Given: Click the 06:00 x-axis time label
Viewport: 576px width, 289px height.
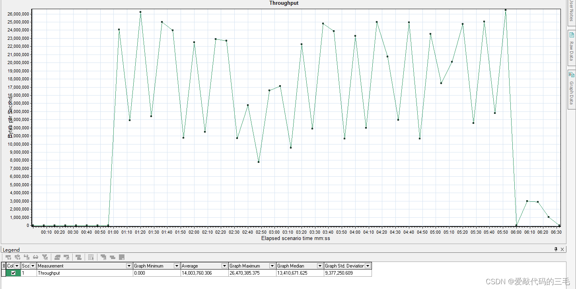Looking at the screenshot, I should [x=516, y=232].
